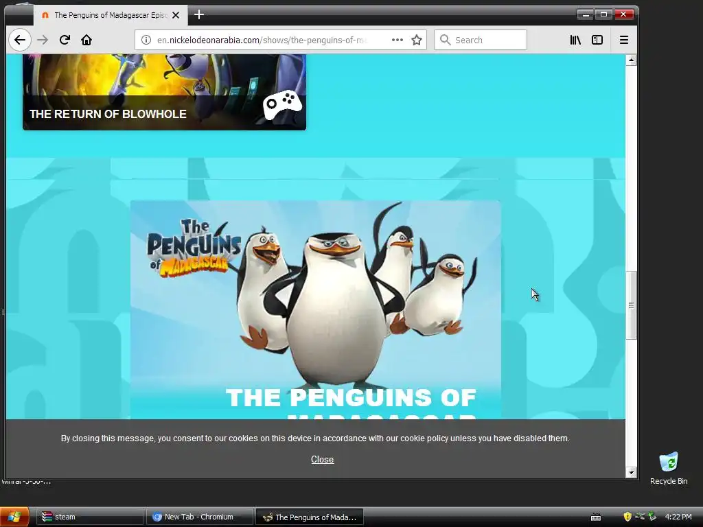Switch to New Tab - Chromium taskbar item
Viewport: 703px width, 527px height.
[200, 517]
